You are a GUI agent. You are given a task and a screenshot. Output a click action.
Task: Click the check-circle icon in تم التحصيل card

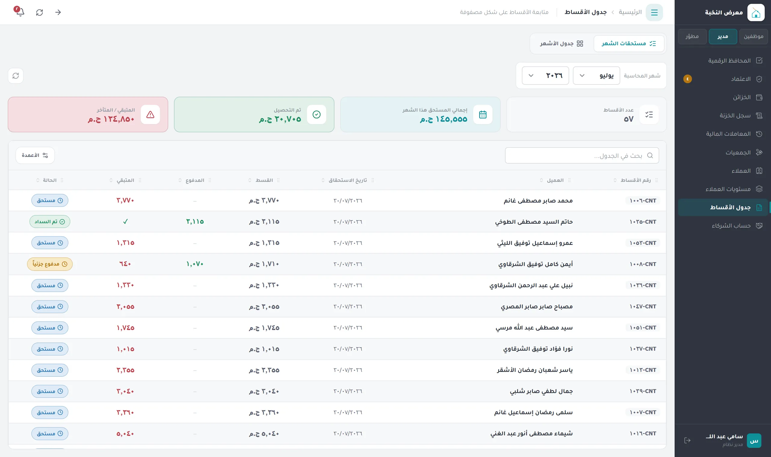pos(317,115)
